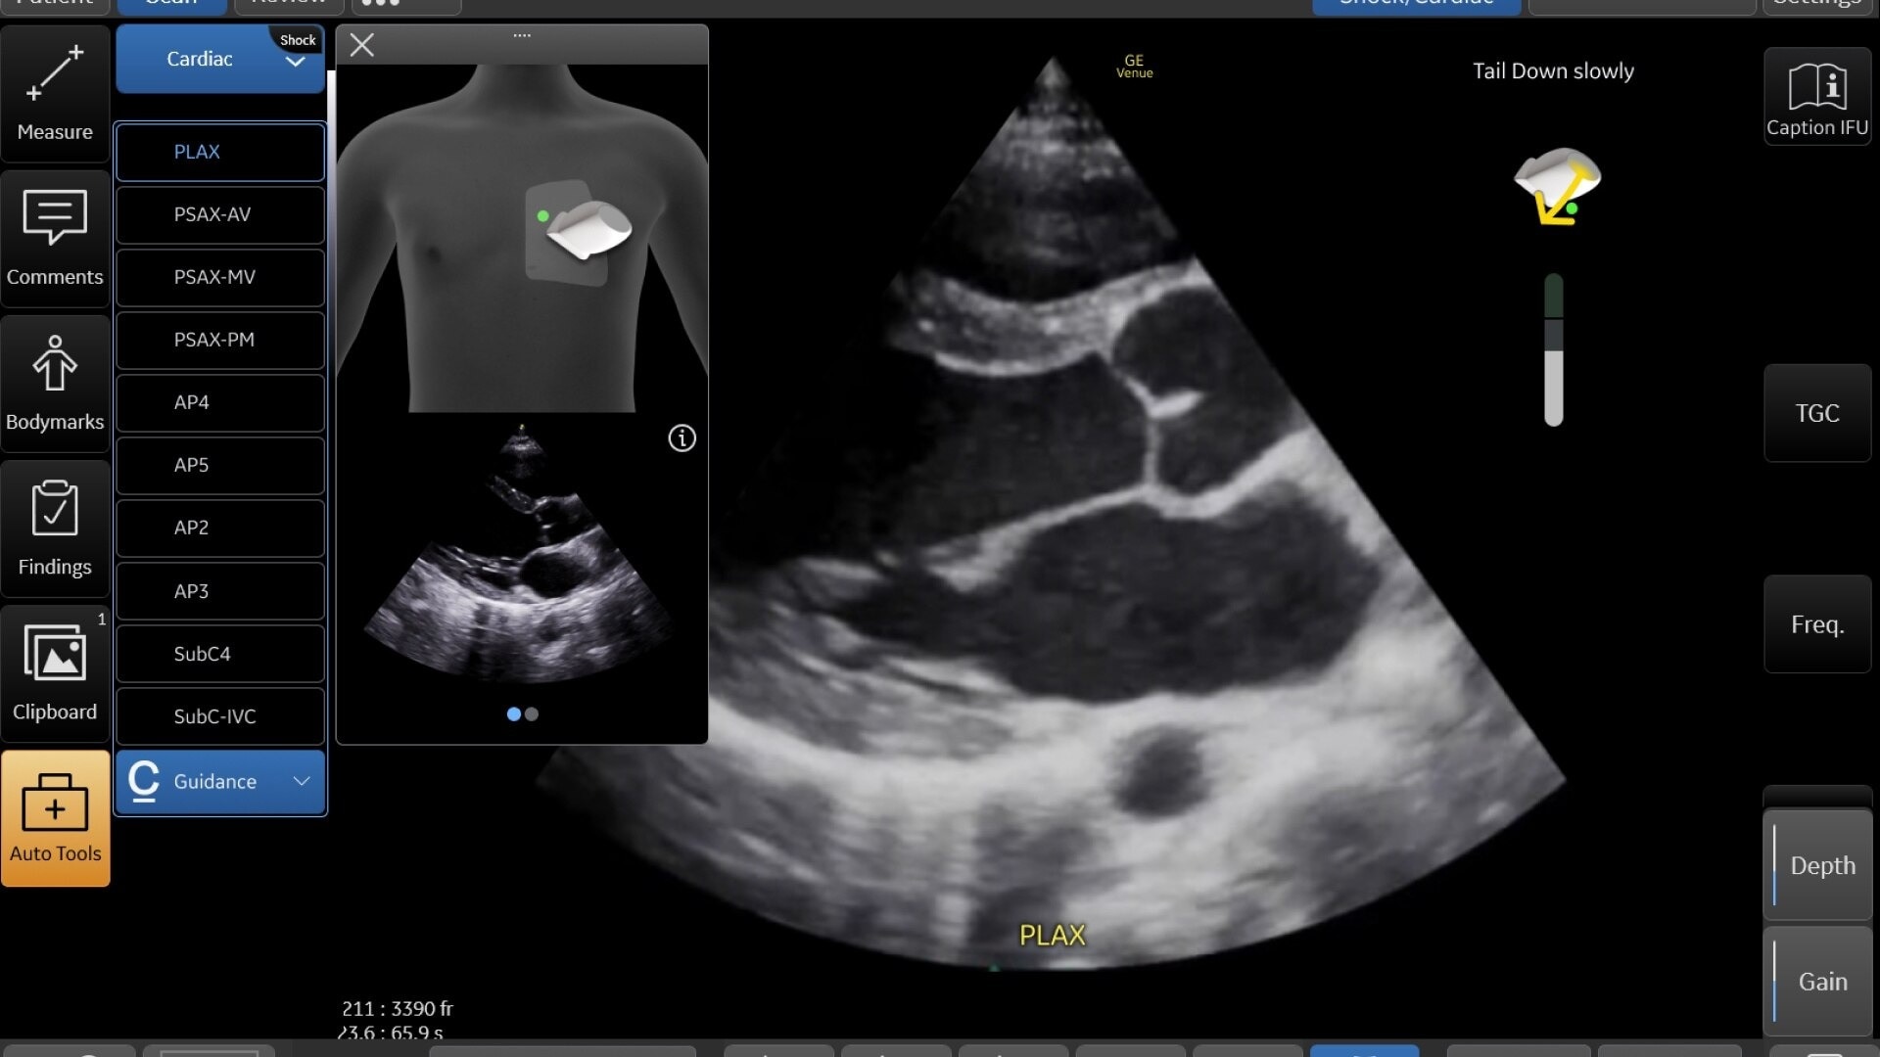The width and height of the screenshot is (1880, 1057).
Task: Open Caption IFU guide
Action: (x=1817, y=97)
